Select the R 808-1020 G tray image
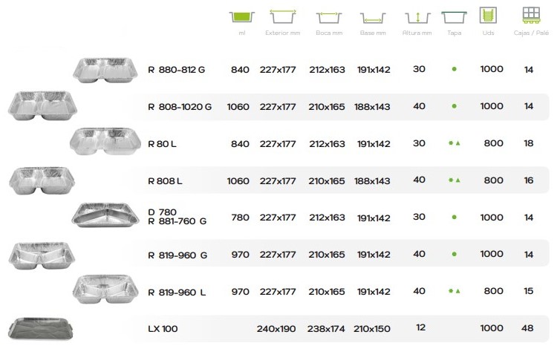The width and height of the screenshot is (557, 346). point(42,105)
